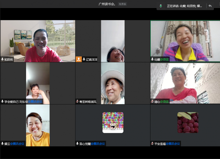The height and width of the screenshot is (159, 220).
Task: Click microphone icon next to 学会爱自己 刘东华
Action: 2,101
